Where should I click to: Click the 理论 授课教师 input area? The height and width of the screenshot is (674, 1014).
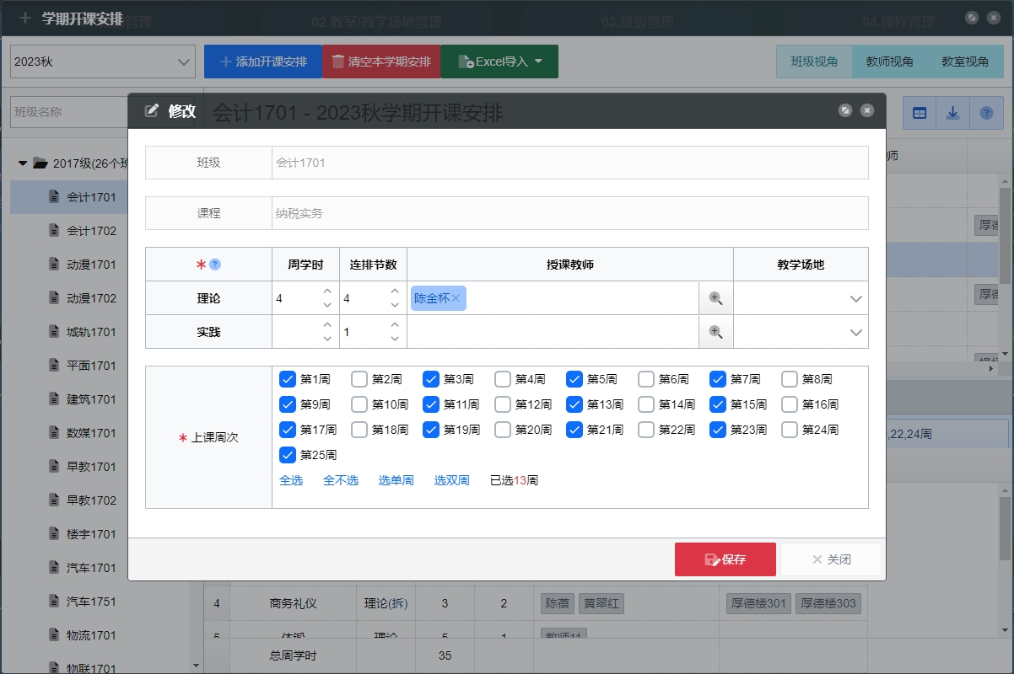[x=553, y=298]
